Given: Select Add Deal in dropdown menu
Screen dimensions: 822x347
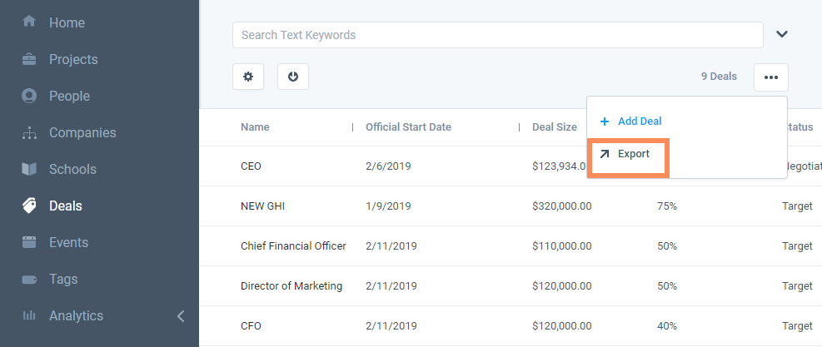Looking at the screenshot, I should [639, 121].
